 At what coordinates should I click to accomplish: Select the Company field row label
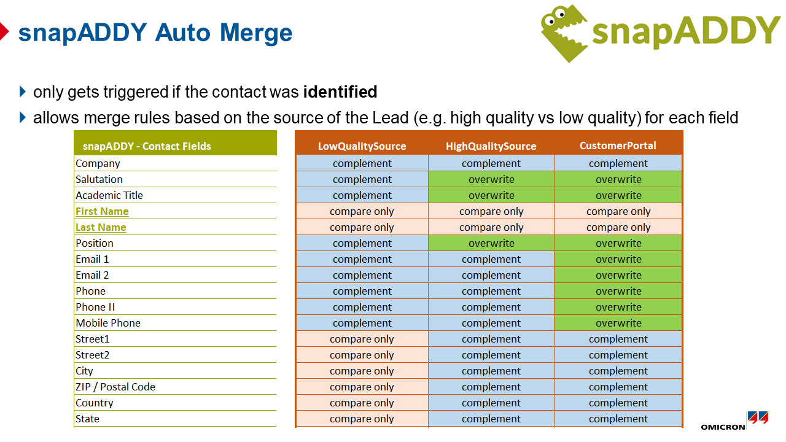(98, 163)
